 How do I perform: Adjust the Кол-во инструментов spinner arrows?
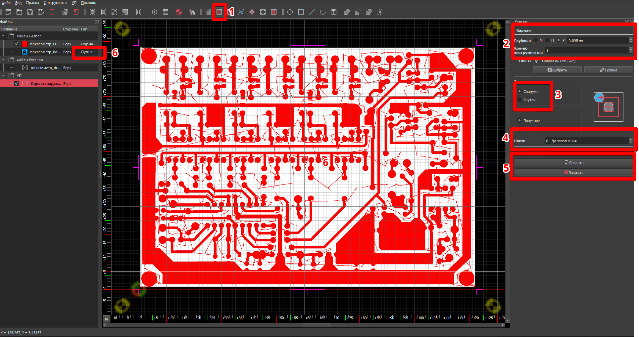[x=630, y=50]
